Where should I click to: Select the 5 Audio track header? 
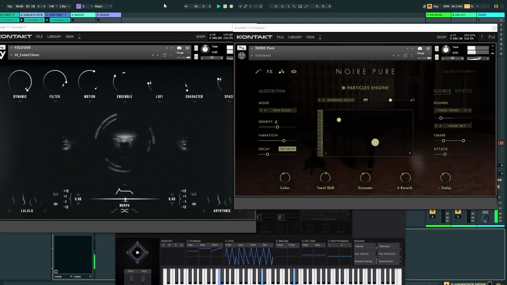109,15
